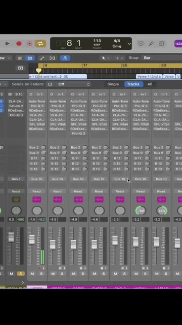The width and height of the screenshot is (182, 325).
Task: Toggle the blue Catch Playhead icon
Action: point(65,58)
